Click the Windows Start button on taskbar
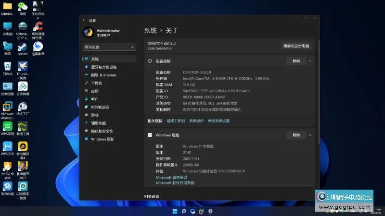The height and width of the screenshot is (216, 385). click(175, 211)
